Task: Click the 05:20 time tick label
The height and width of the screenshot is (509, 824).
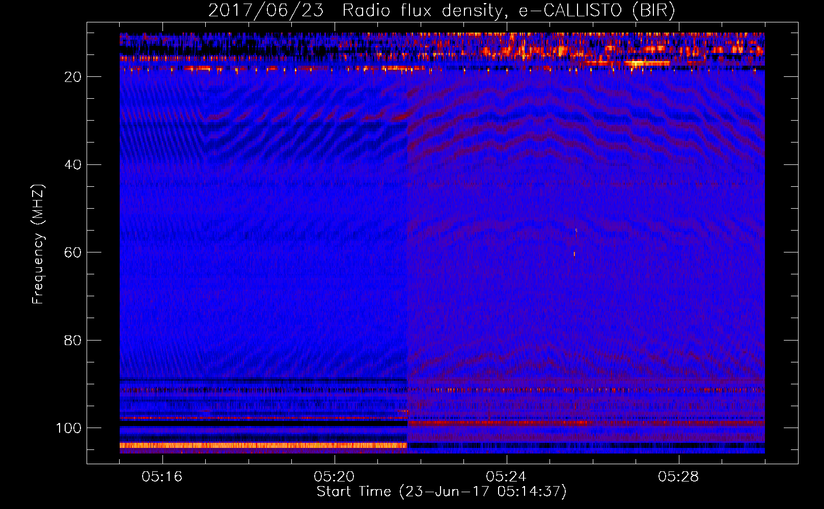Action: click(334, 477)
